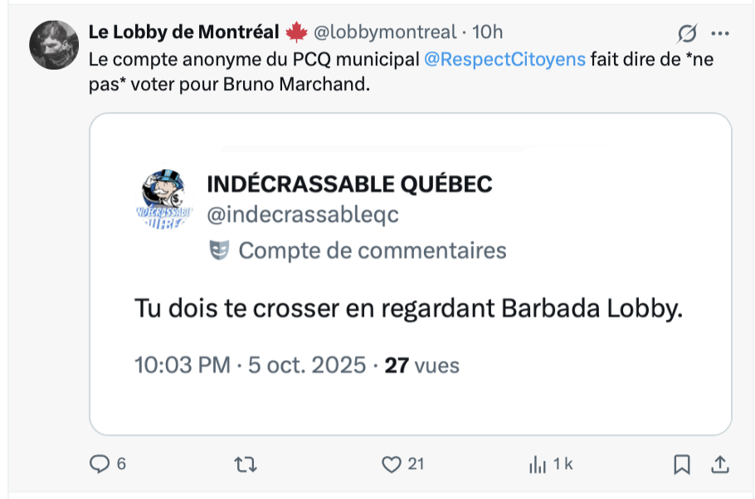
Task: Click the 10h post timestamp
Action: coord(488,32)
